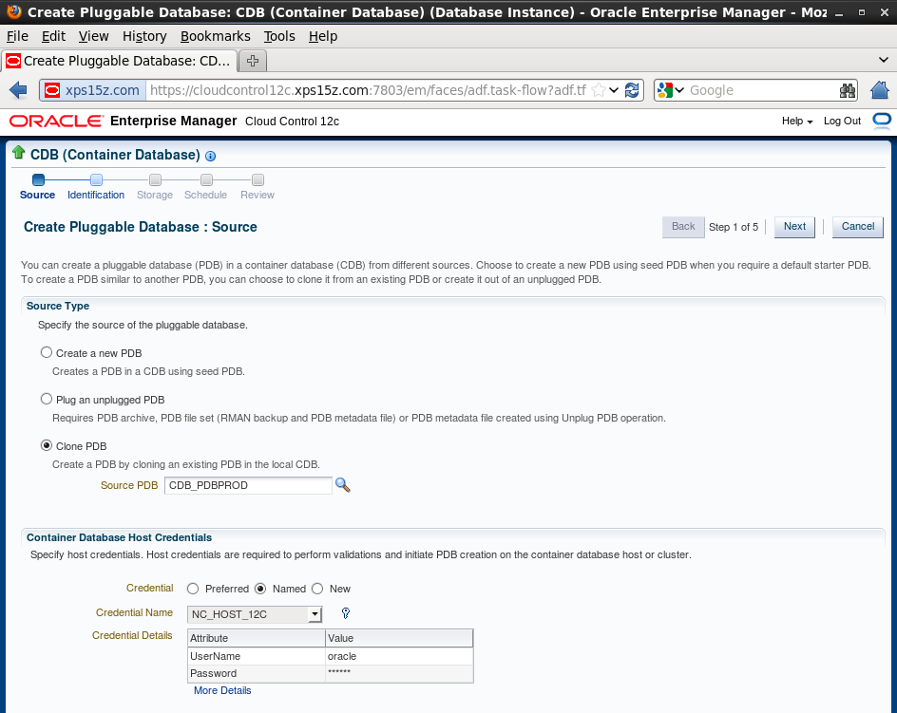Open URL history dropdown arrow
The image size is (897, 713).
tap(614, 90)
